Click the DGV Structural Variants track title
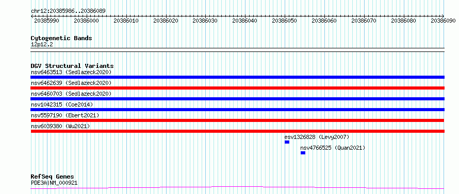This screenshot has width=459, height=194. point(72,66)
